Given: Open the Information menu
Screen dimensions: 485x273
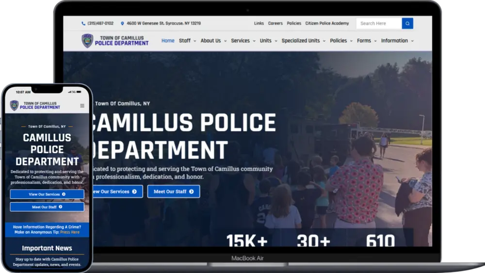Looking at the screenshot, I should (x=394, y=41).
